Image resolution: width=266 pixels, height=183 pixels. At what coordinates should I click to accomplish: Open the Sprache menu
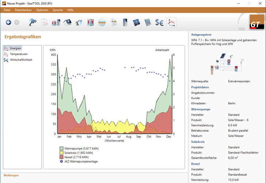58,10
